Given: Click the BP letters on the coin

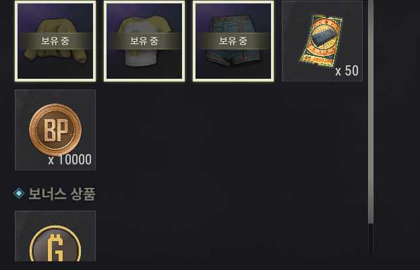Looking at the screenshot, I should [x=56, y=130].
